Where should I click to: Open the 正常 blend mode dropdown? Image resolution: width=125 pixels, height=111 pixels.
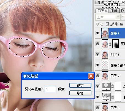[108, 17]
